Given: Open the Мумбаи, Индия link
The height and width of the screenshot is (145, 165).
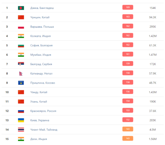Looking at the screenshot, I should 41,55.
